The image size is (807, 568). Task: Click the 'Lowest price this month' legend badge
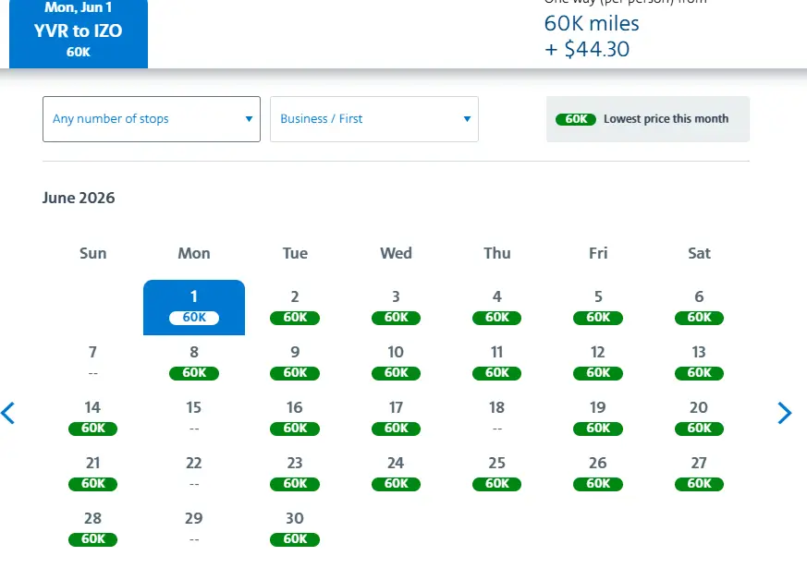pyautogui.click(x=576, y=119)
